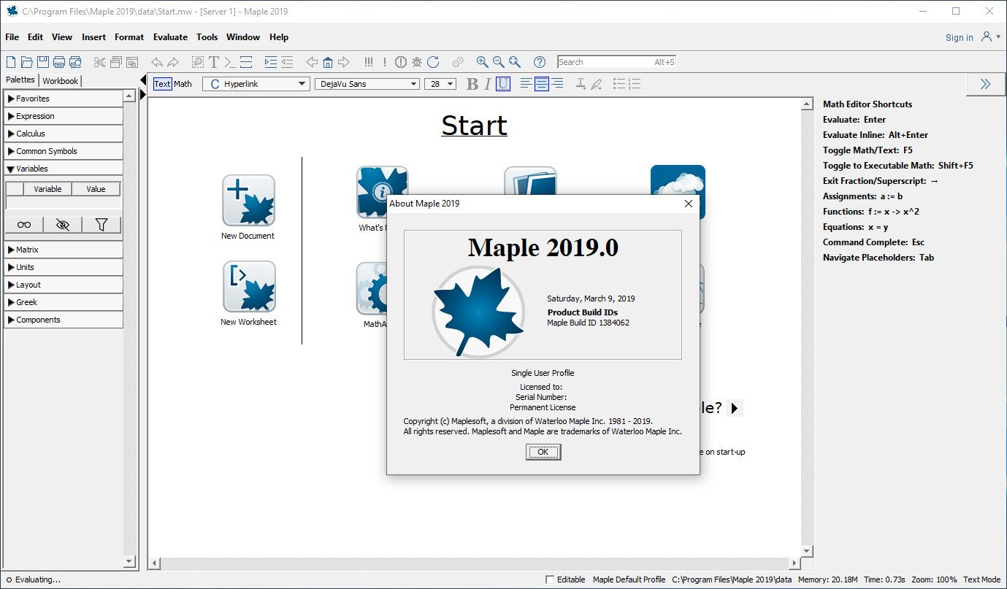
Task: Click the New Worksheet icon
Action: (248, 287)
